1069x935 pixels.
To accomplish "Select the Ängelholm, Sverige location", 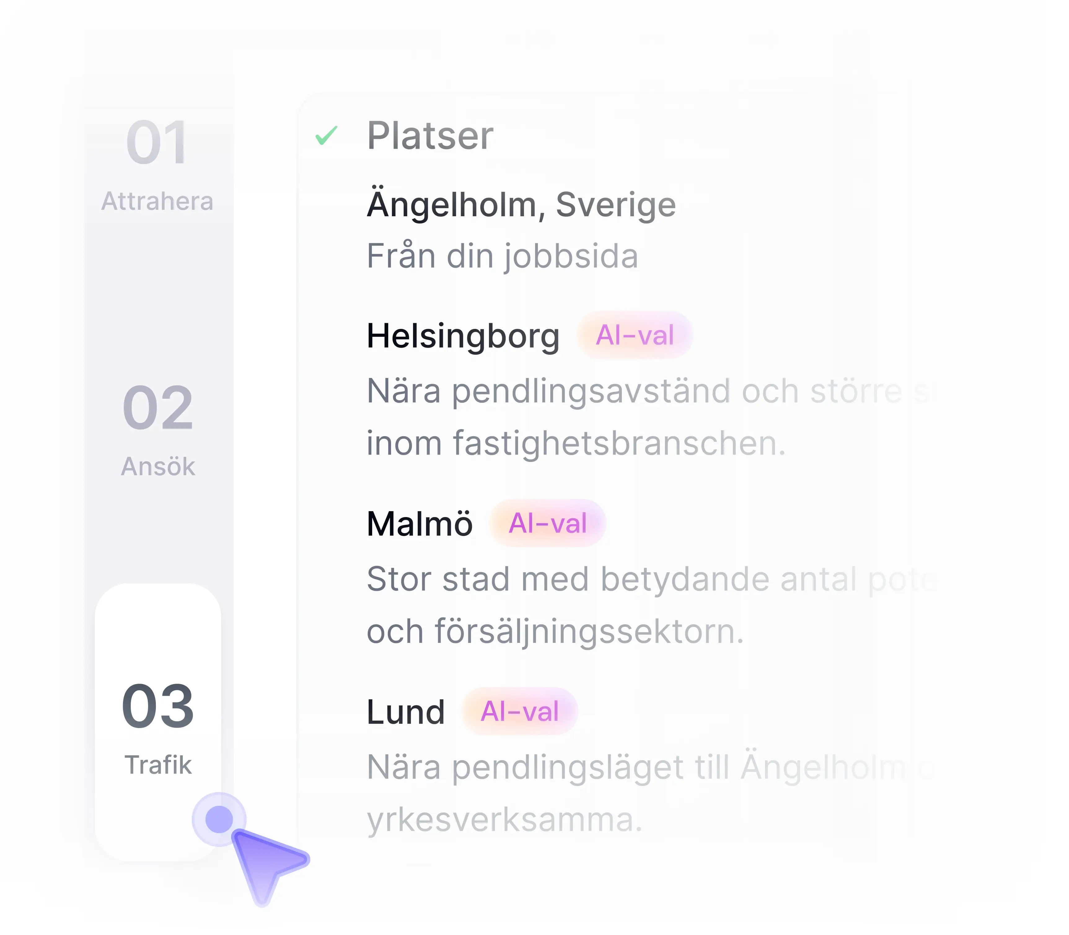I will pyautogui.click(x=521, y=204).
